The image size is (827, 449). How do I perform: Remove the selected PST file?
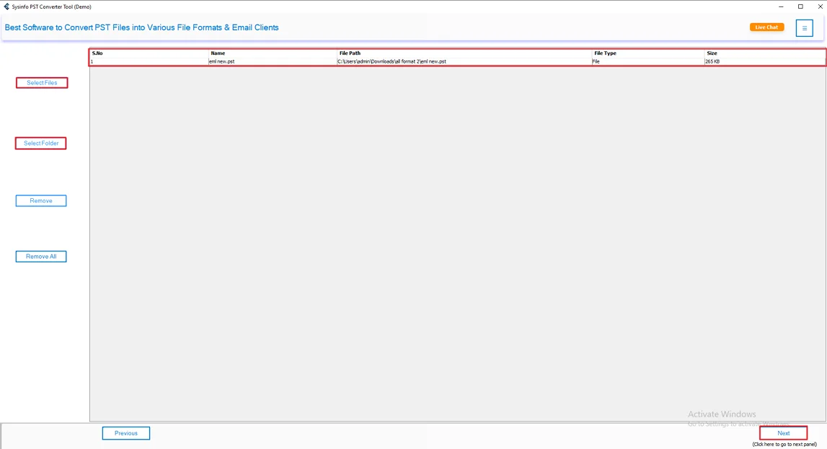coord(40,200)
